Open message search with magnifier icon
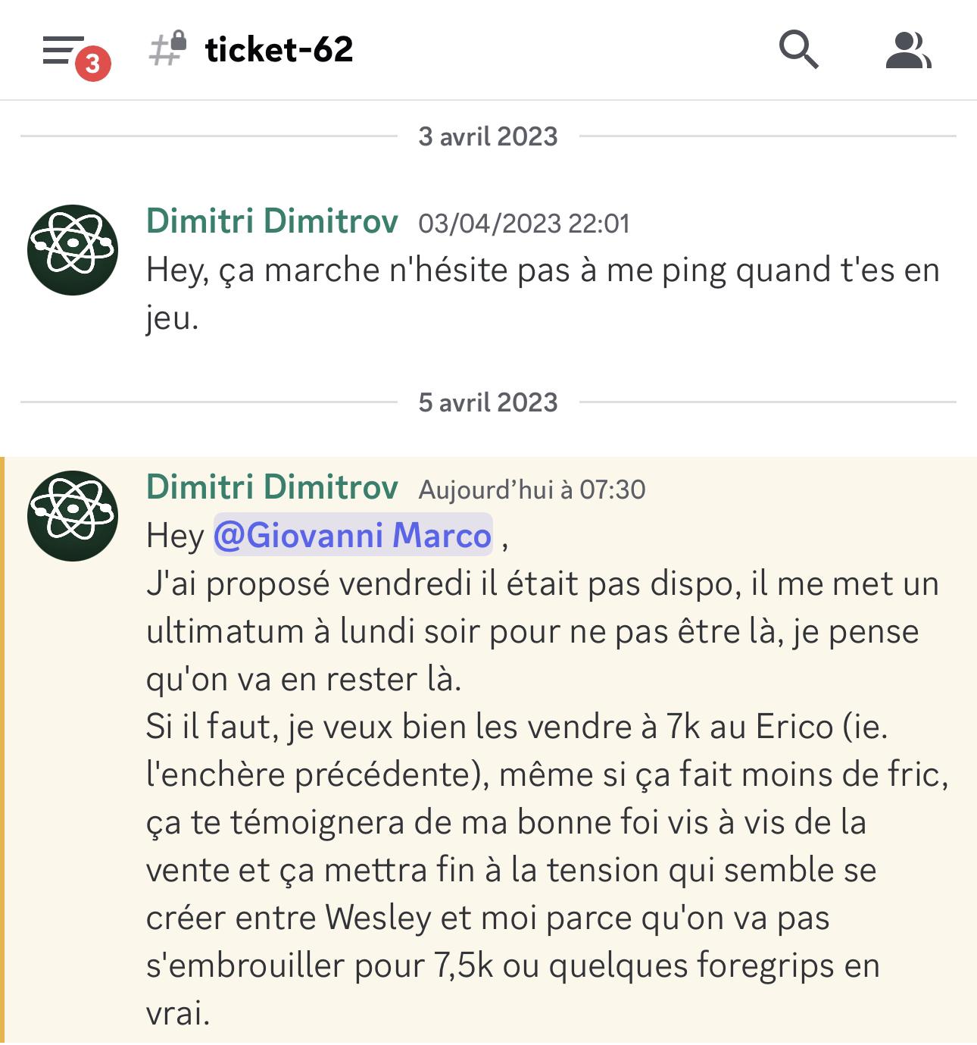 (799, 50)
